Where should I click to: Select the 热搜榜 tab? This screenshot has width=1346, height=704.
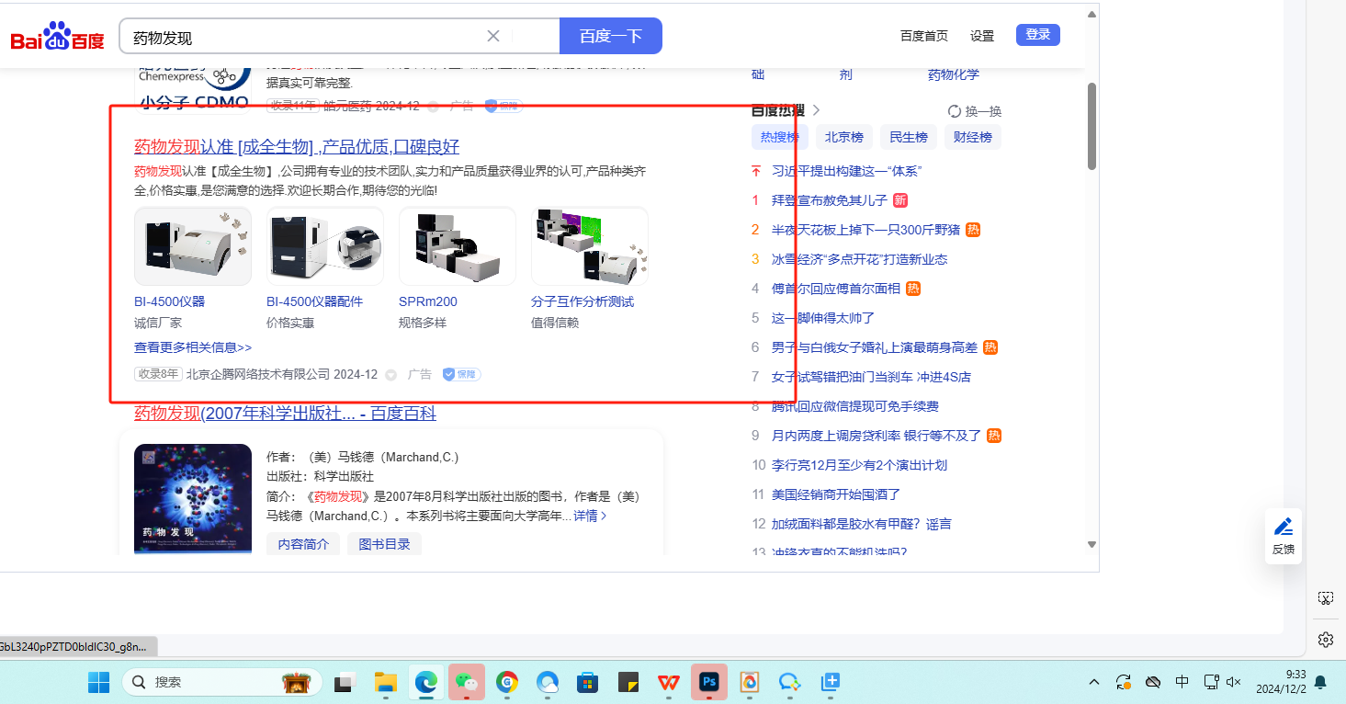[779, 138]
